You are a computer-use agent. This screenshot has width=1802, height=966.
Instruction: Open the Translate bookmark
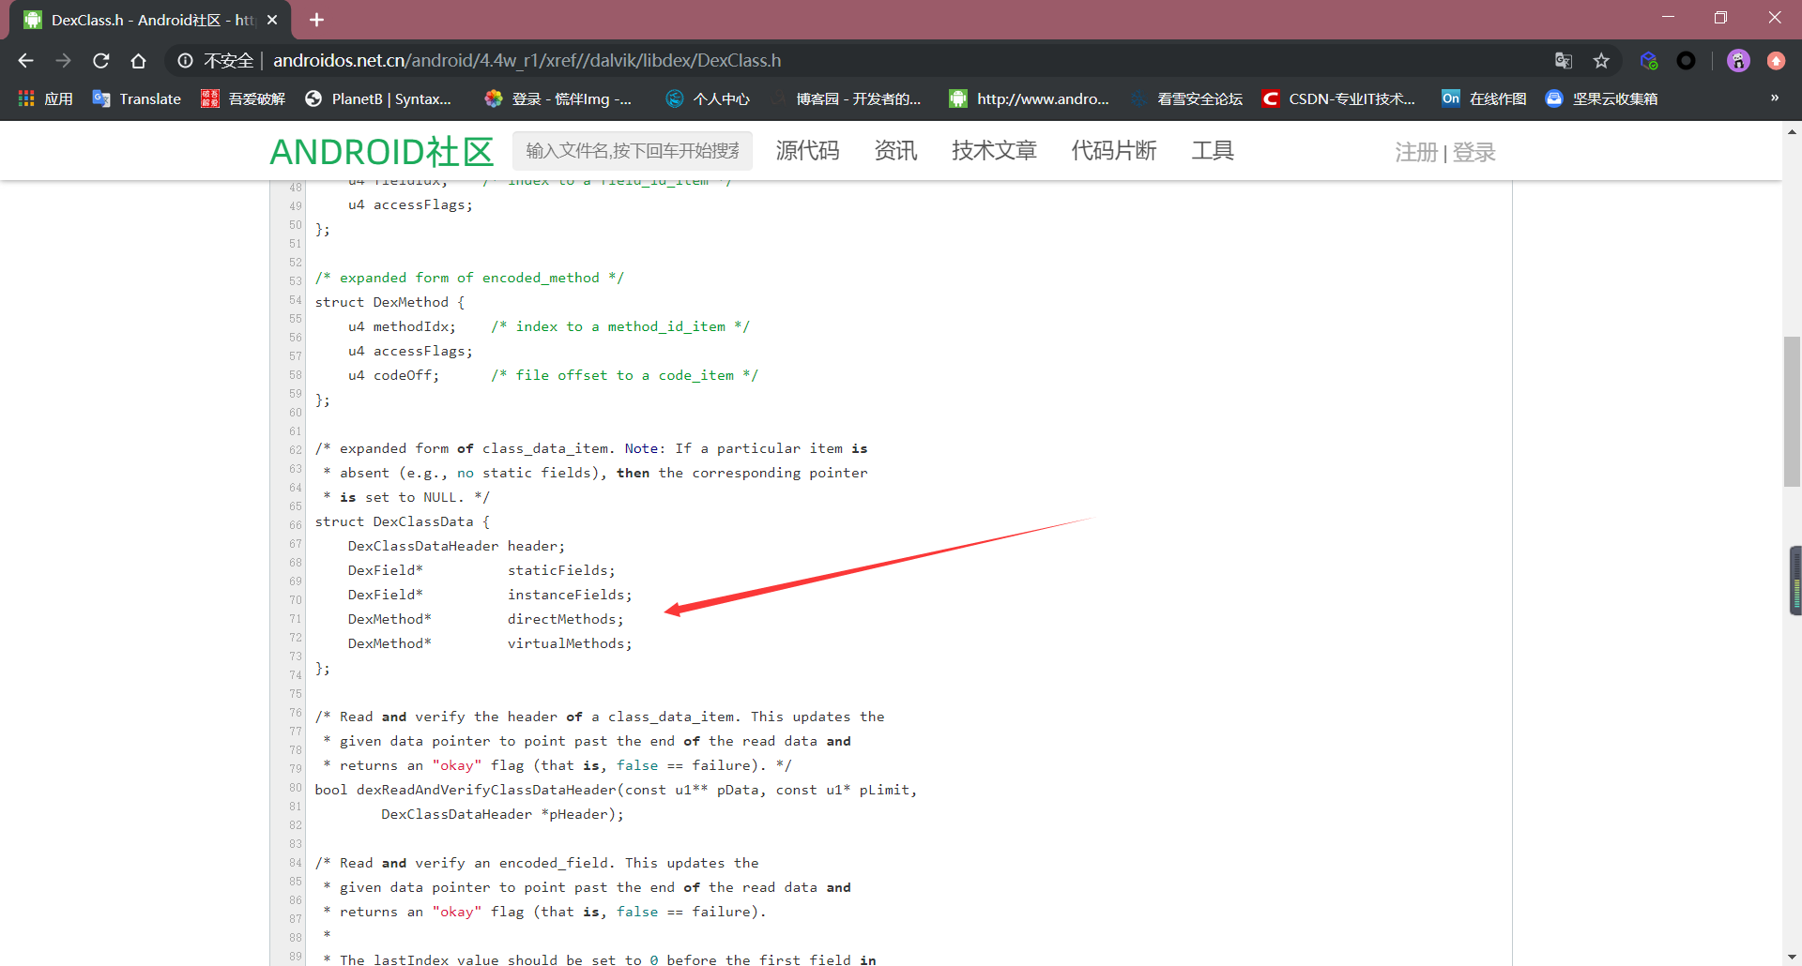137,98
